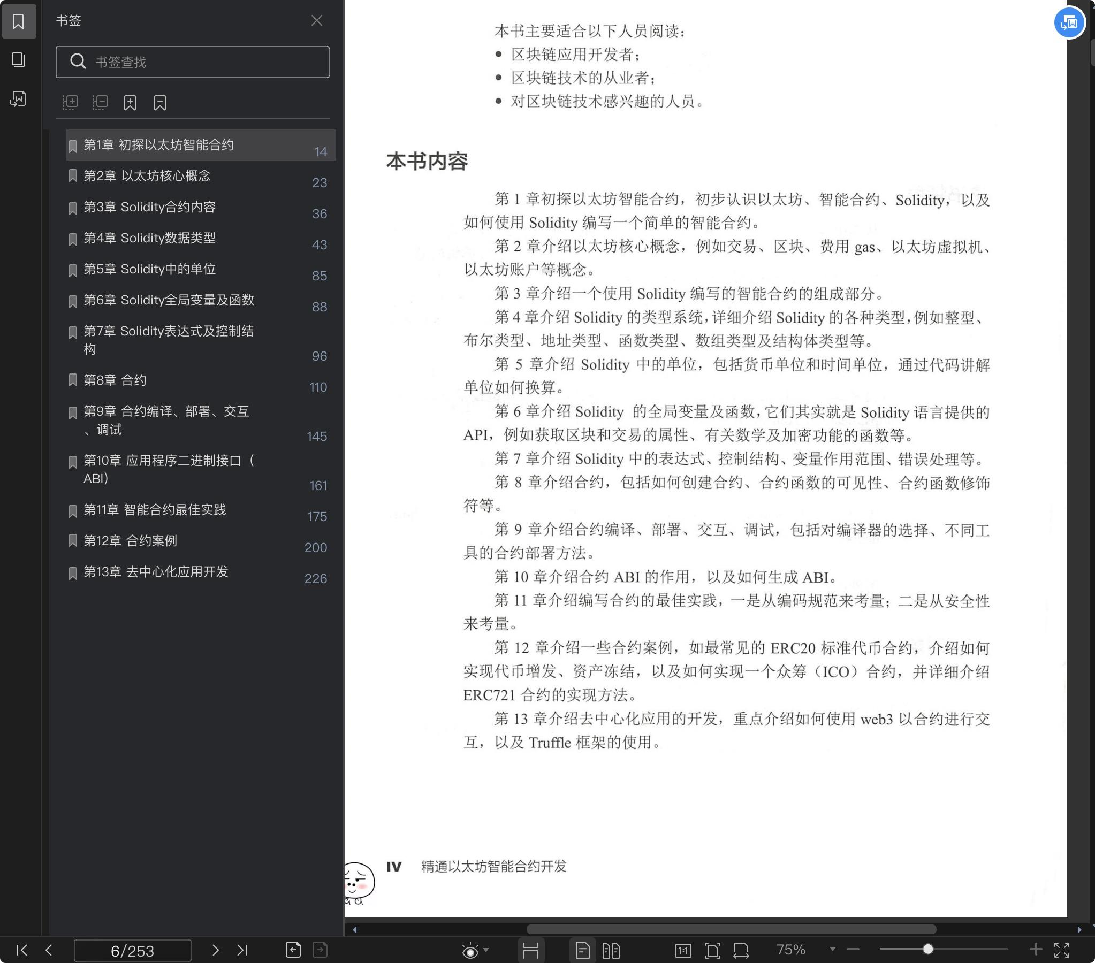
Task: Open the eye mode dropdown arrow
Action: pos(486,950)
